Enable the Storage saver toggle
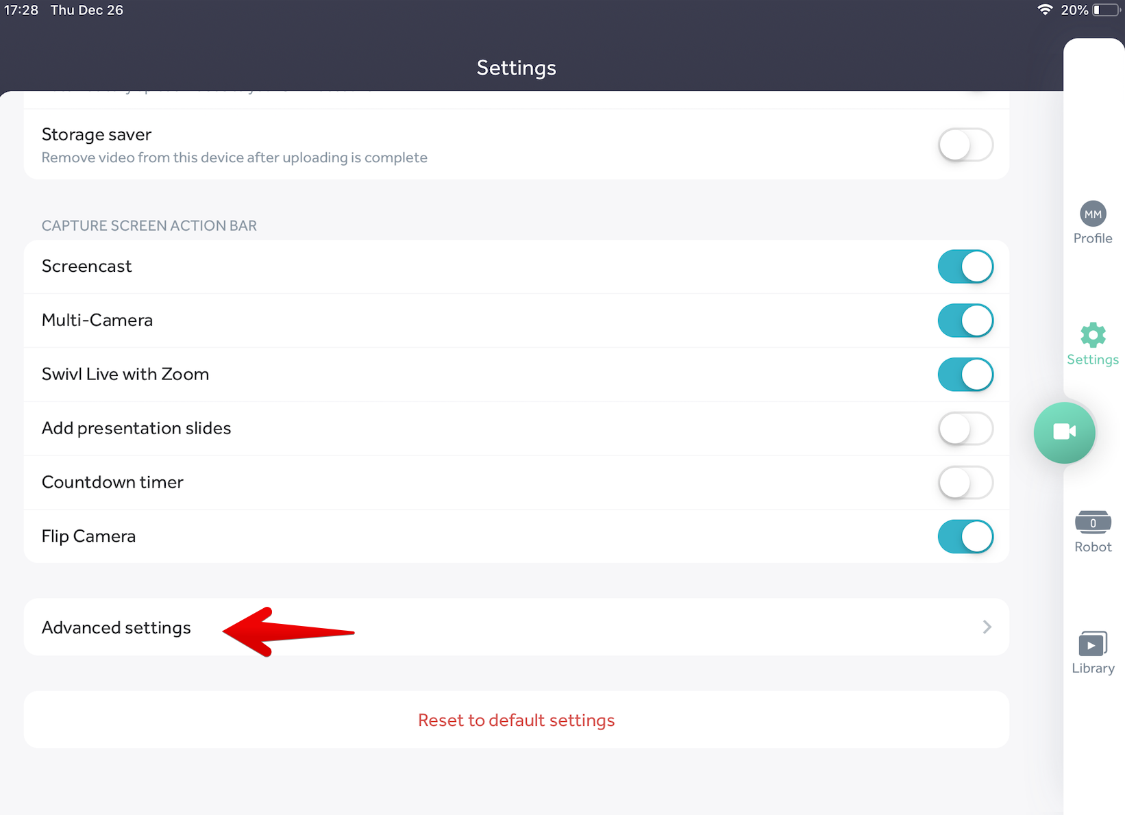Screen dimensions: 1125x815 pyautogui.click(x=965, y=145)
